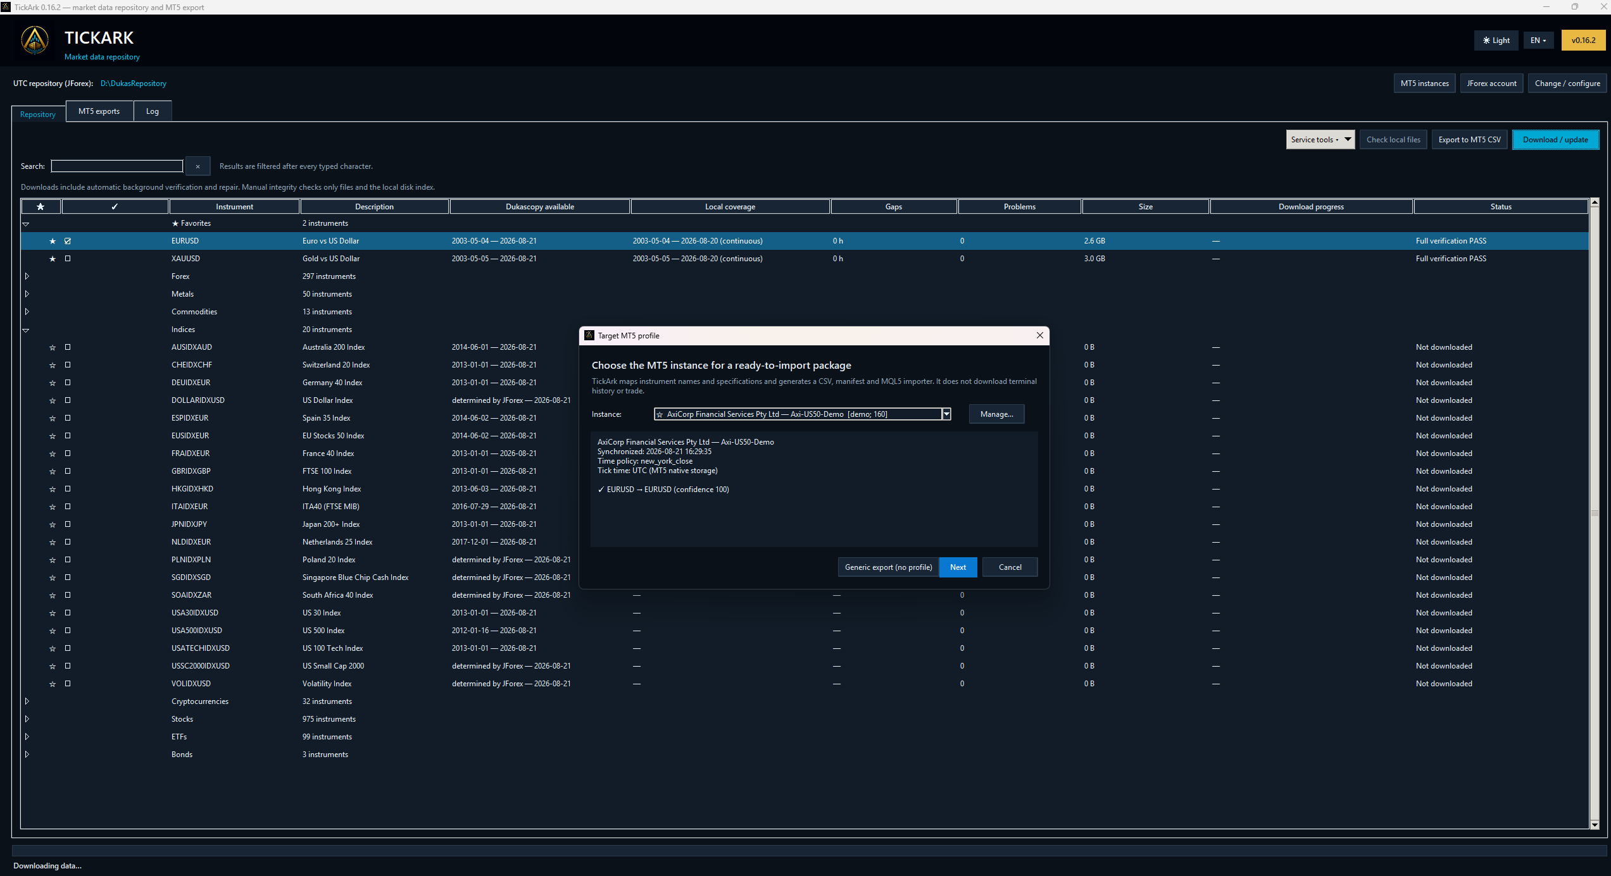Star the AUSIDXAUD instrument
The width and height of the screenshot is (1611, 876).
coord(53,347)
